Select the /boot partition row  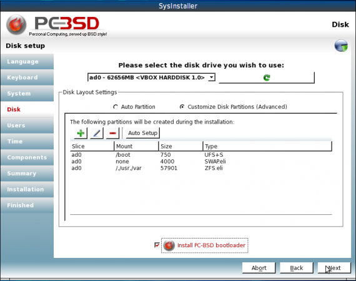click(x=201, y=155)
